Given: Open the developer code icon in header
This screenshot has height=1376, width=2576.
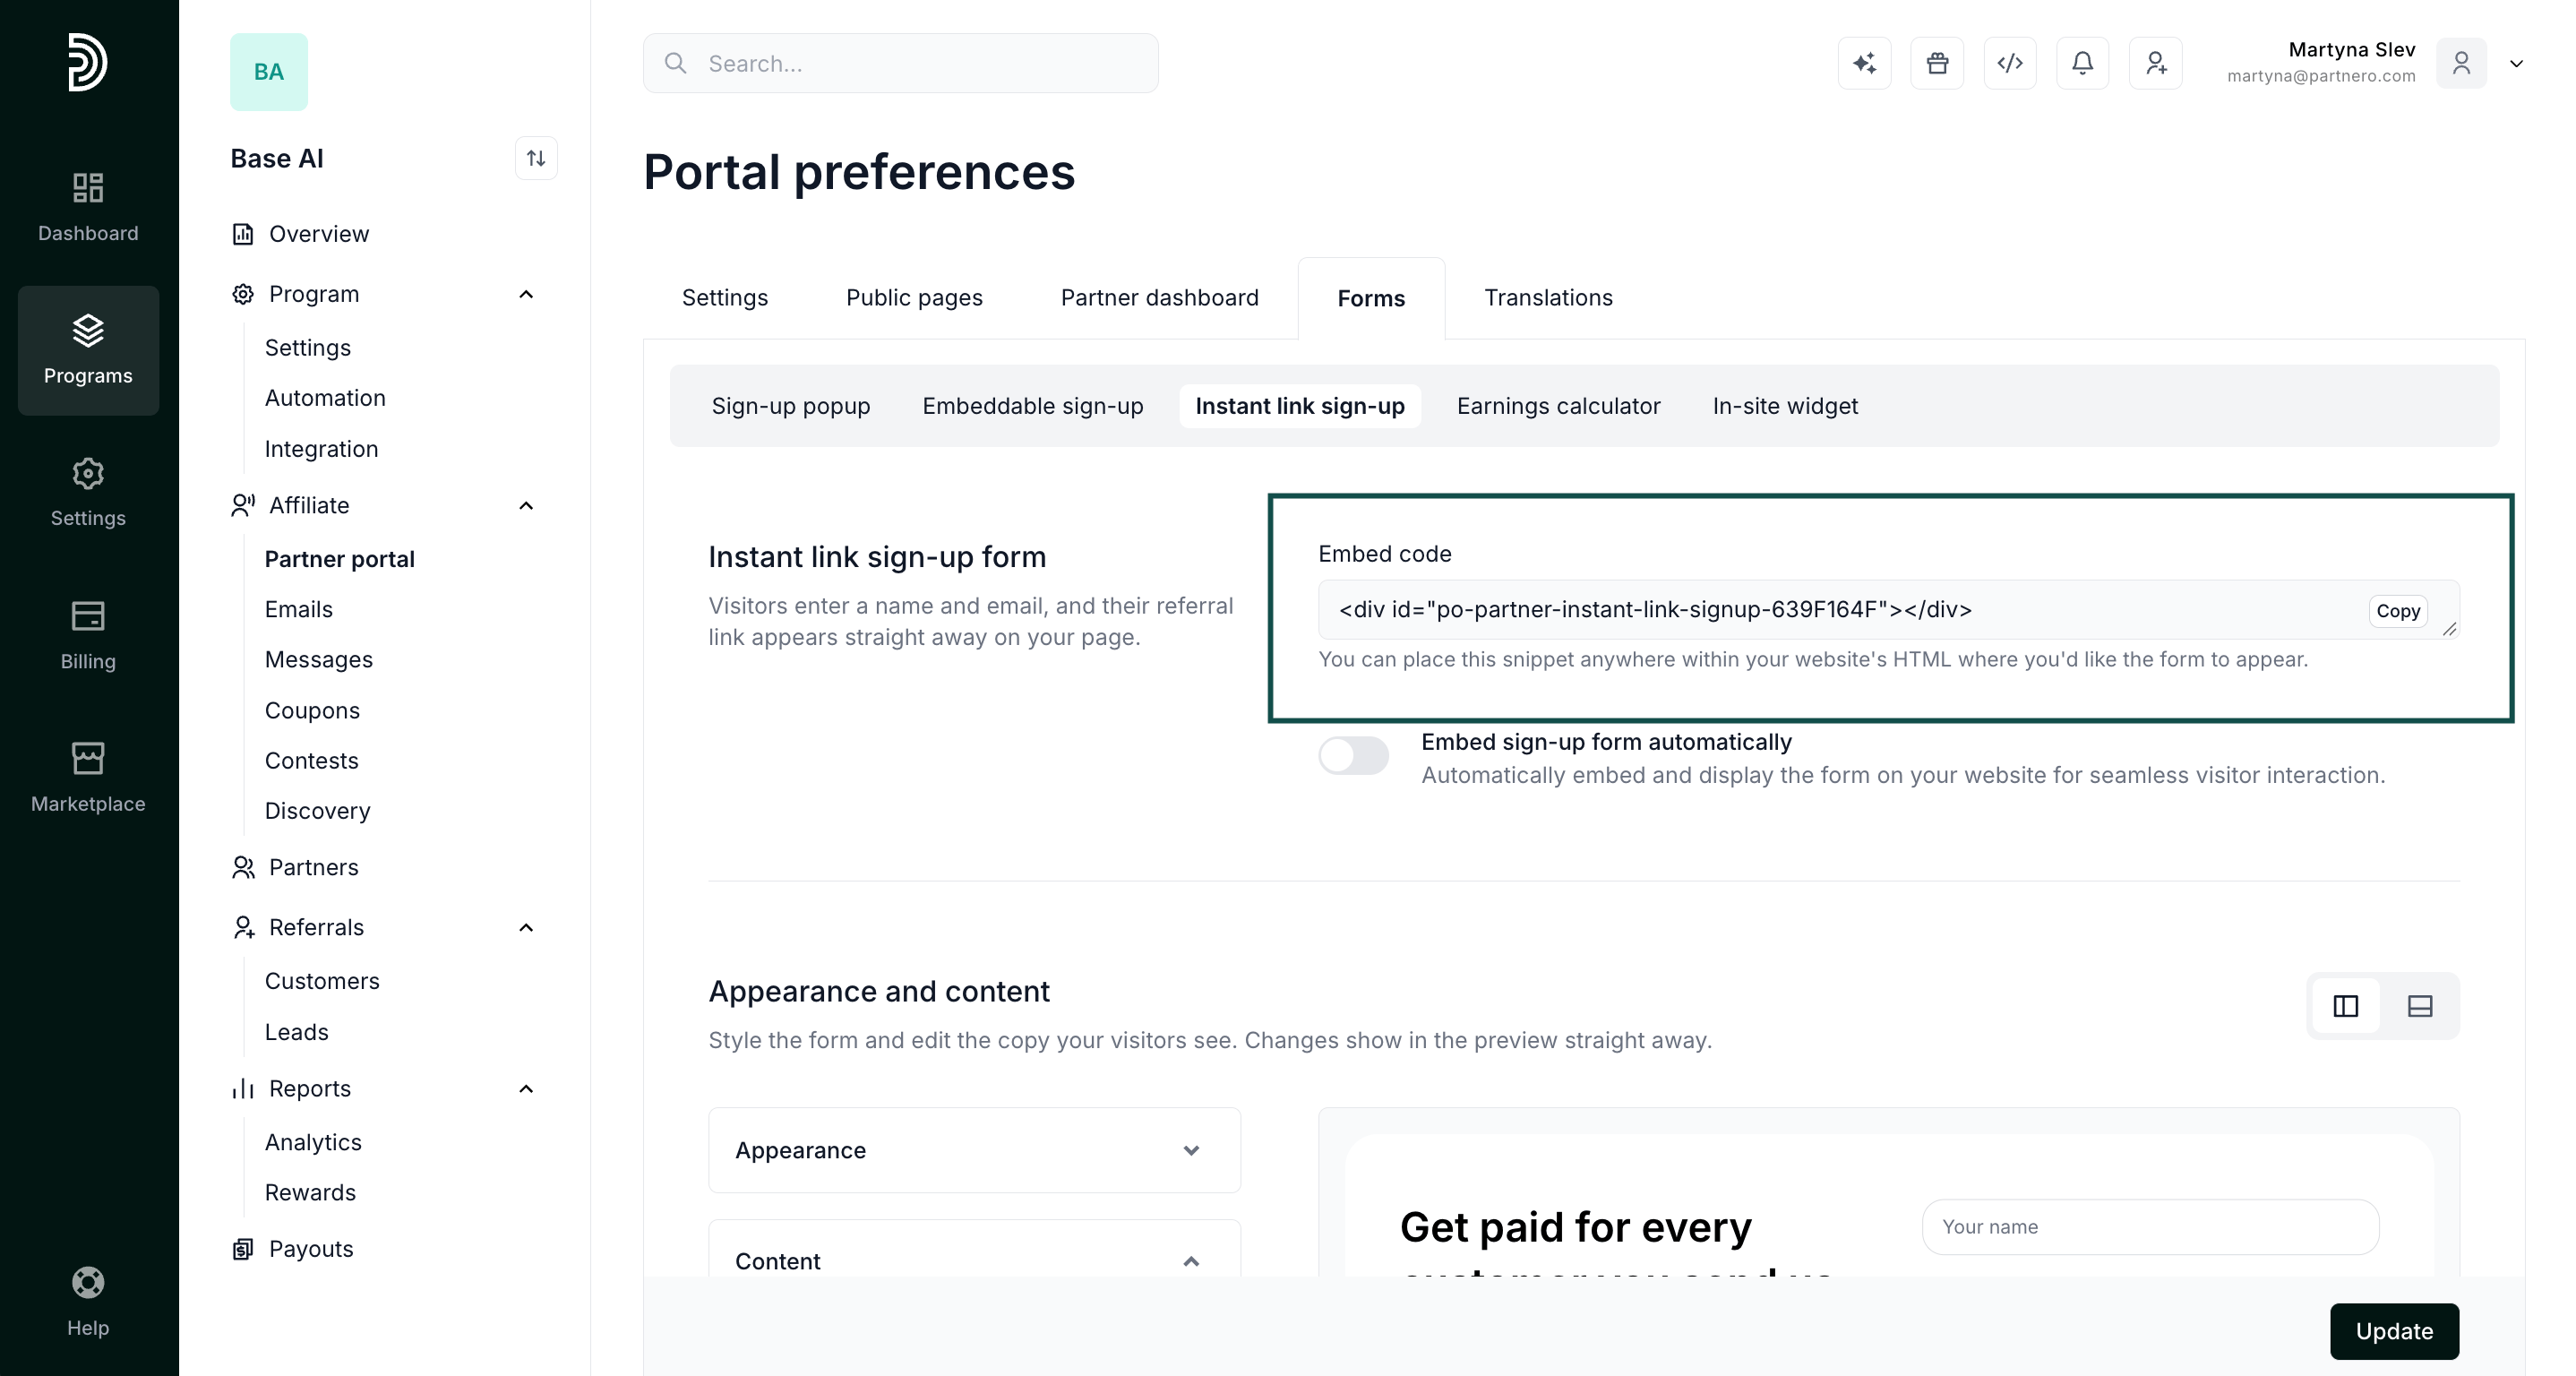Looking at the screenshot, I should (x=2010, y=63).
